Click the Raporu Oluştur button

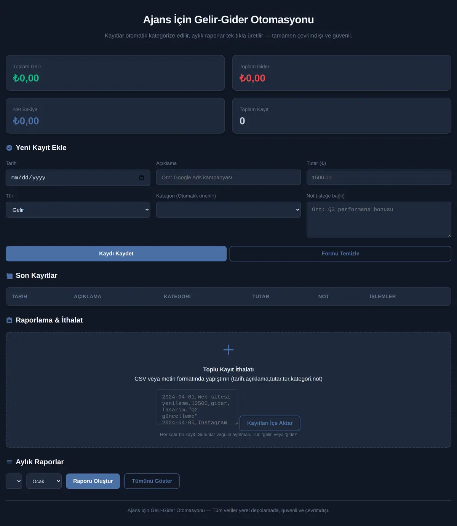click(x=93, y=481)
